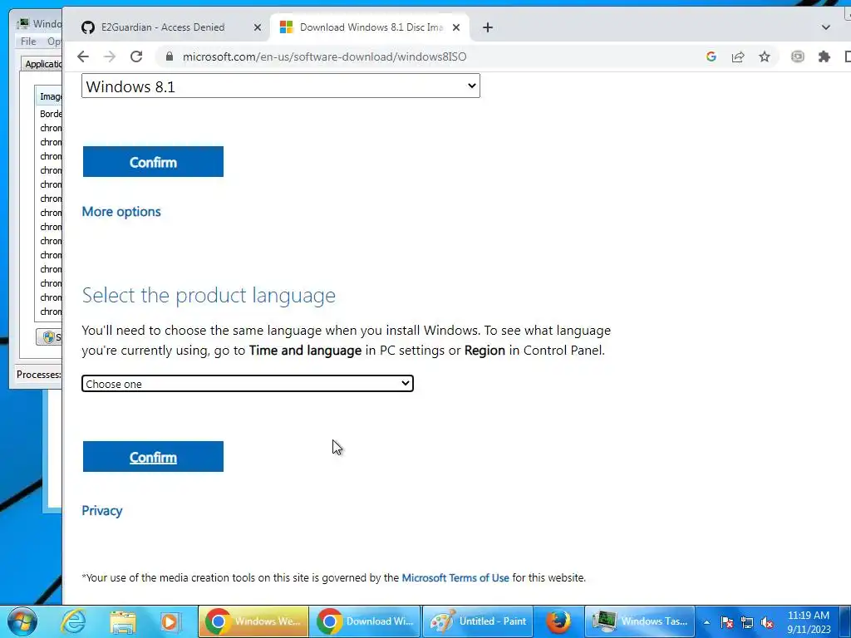Click Image column header in Task Manager
This screenshot has width=851, height=638.
tap(49, 96)
